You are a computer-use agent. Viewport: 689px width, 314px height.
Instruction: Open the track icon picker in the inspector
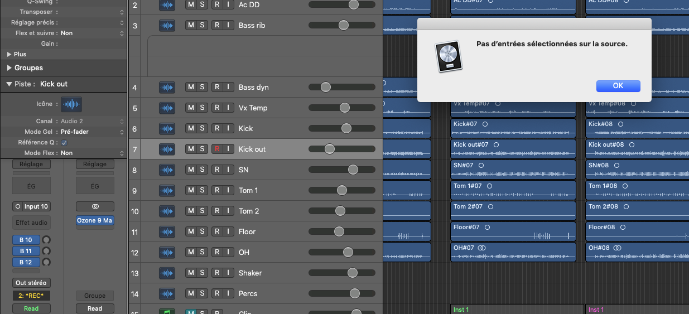pos(71,104)
